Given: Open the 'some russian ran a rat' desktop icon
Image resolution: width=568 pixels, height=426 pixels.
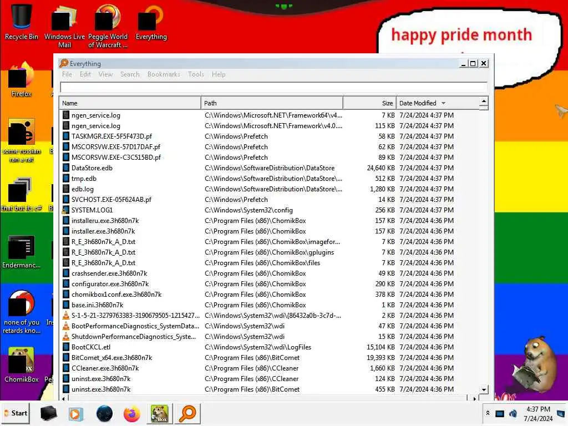Looking at the screenshot, I should [x=22, y=140].
